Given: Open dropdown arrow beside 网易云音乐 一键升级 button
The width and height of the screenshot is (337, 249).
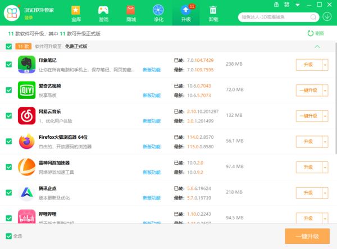Looking at the screenshot, I should point(325,116).
